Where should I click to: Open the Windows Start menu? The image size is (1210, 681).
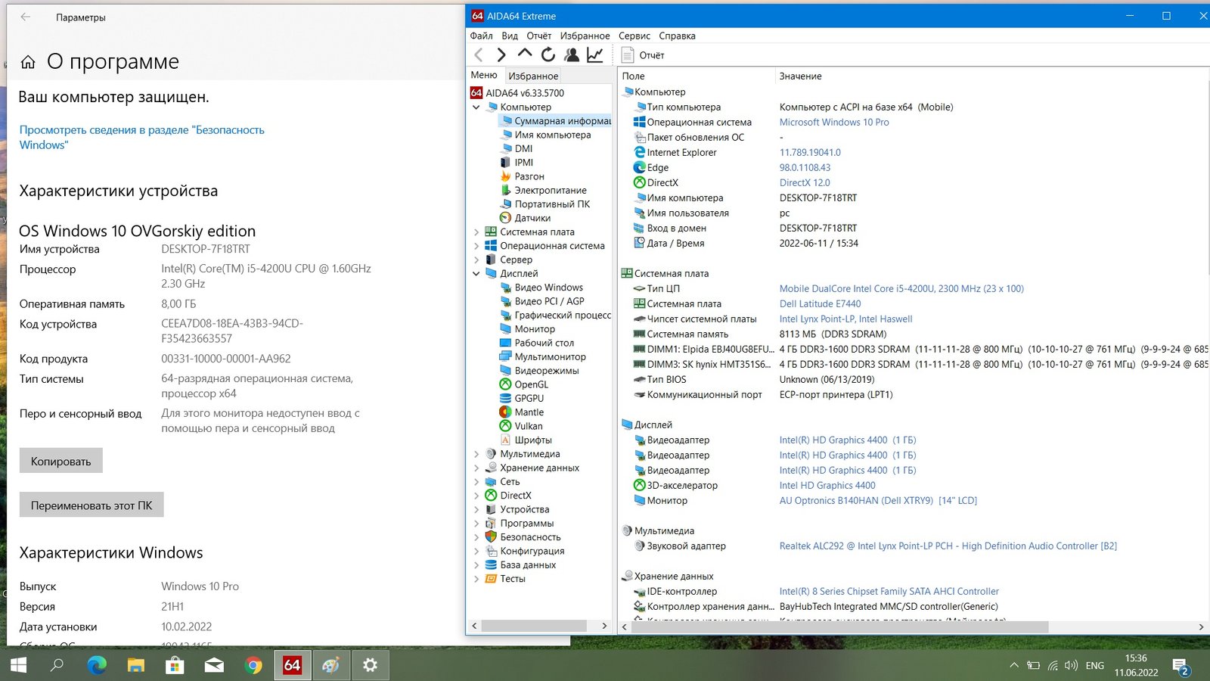(18, 665)
